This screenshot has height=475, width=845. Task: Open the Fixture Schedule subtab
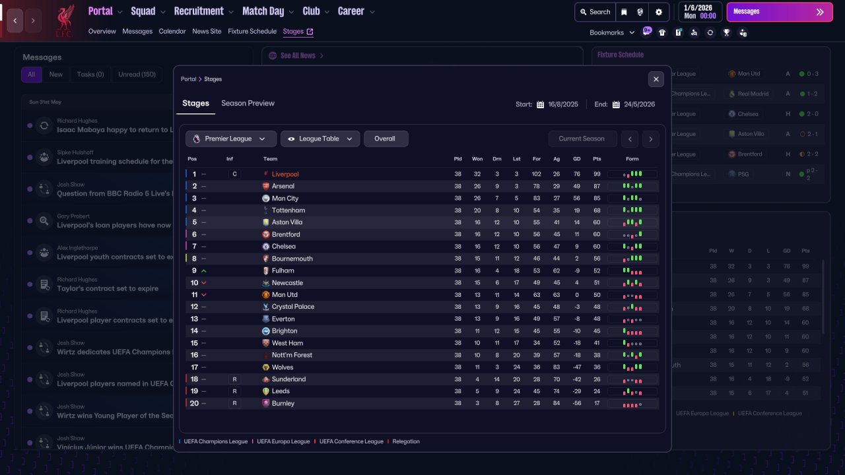tap(252, 31)
